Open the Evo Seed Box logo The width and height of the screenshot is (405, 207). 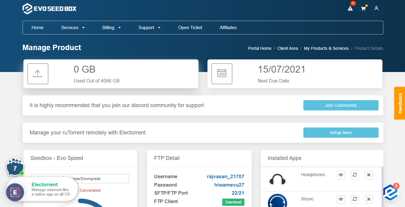click(x=49, y=9)
